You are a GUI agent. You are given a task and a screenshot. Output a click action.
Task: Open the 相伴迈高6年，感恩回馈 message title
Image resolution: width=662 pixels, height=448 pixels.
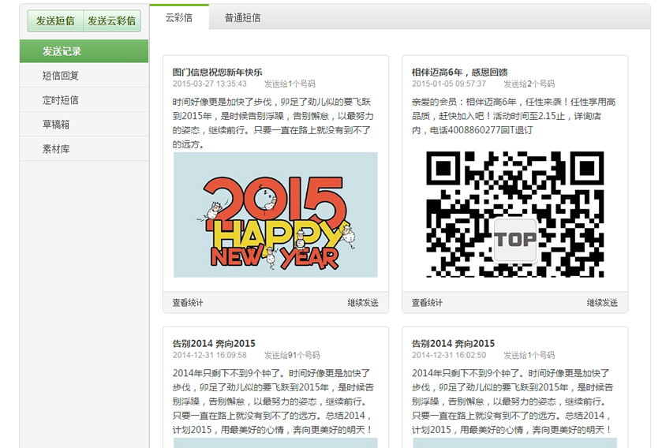tap(460, 72)
